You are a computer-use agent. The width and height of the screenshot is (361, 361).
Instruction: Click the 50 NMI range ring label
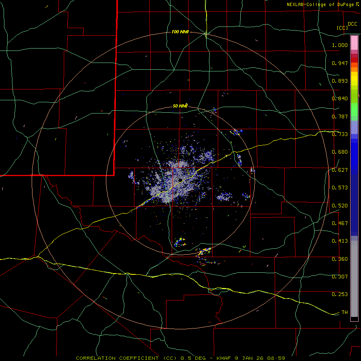click(180, 106)
